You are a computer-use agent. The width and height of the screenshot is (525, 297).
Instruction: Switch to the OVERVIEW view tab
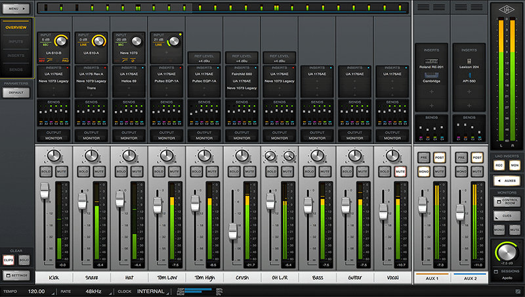pyautogui.click(x=16, y=28)
